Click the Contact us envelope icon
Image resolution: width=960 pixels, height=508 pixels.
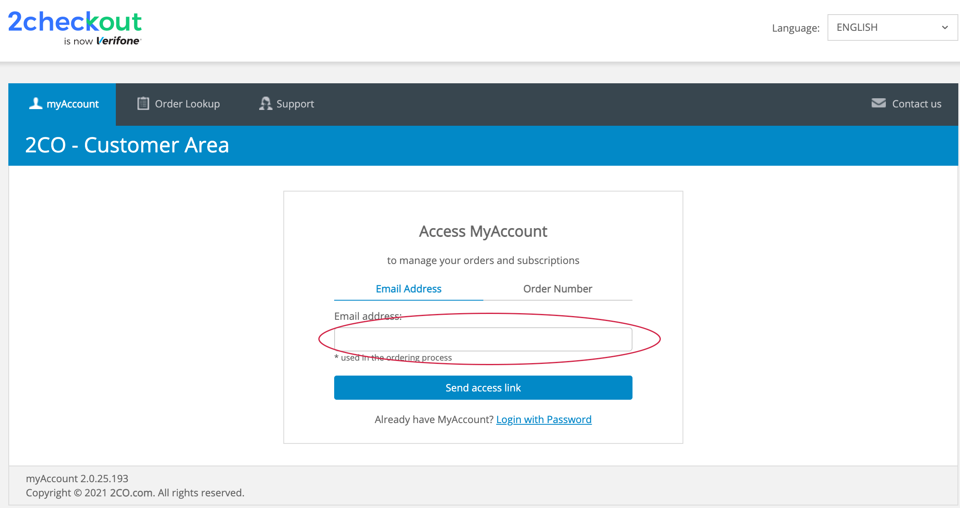tap(878, 103)
